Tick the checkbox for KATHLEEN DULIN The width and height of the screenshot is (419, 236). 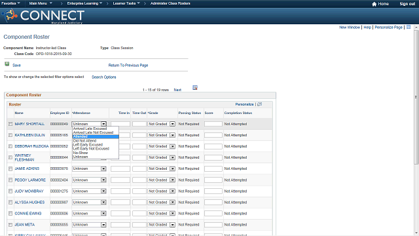[10, 135]
